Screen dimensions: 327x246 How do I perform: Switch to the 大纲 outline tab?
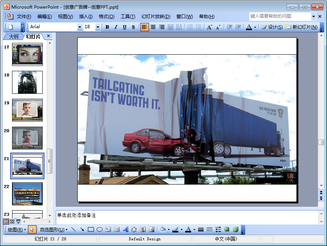[14, 37]
